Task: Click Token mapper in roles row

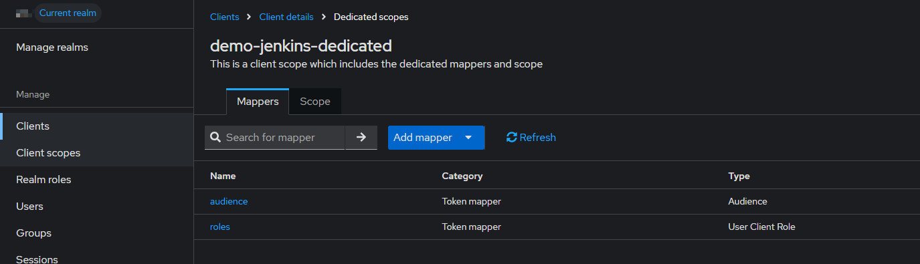Action: tap(472, 227)
